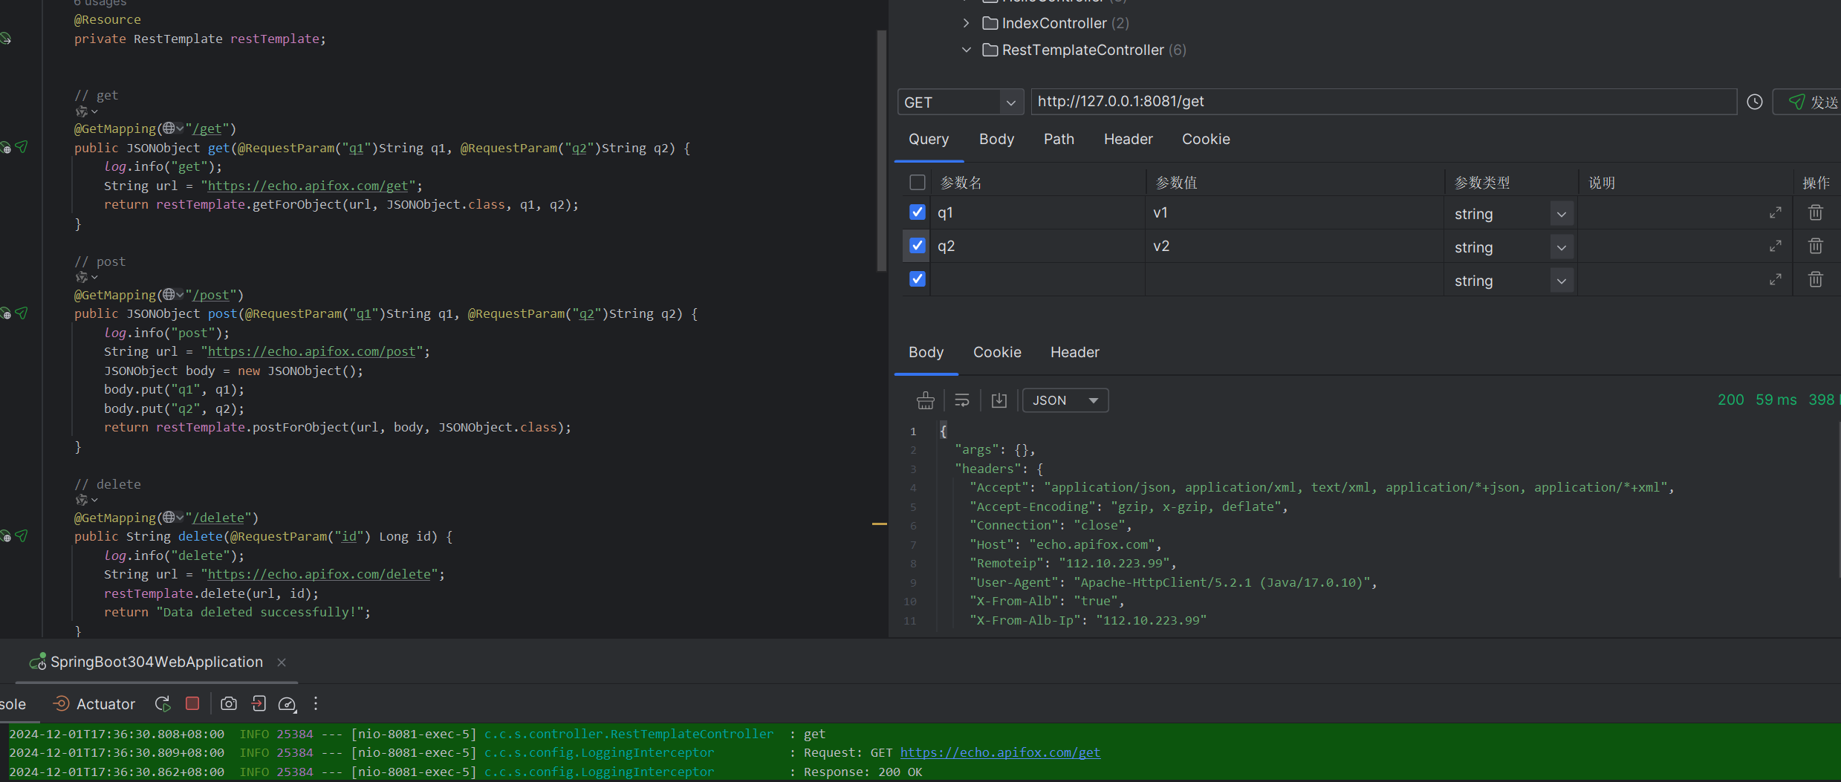The width and height of the screenshot is (1841, 782).
Task: Switch to response Header tab
Action: tap(1074, 352)
